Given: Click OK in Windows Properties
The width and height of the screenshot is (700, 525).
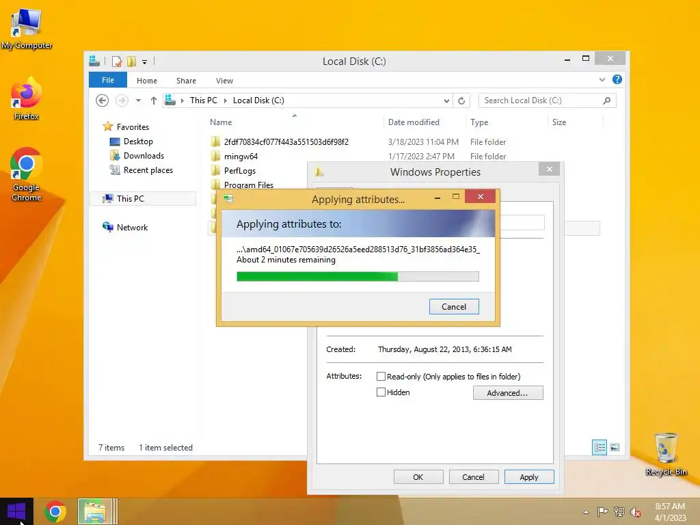Looking at the screenshot, I should coord(418,476).
